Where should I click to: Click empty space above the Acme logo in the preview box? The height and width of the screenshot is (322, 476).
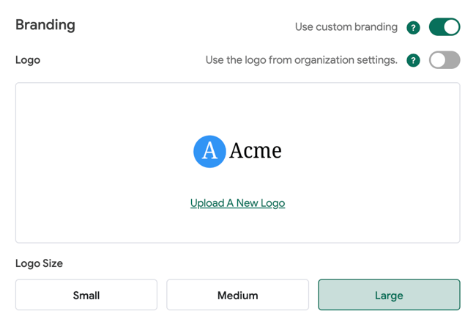click(237, 106)
